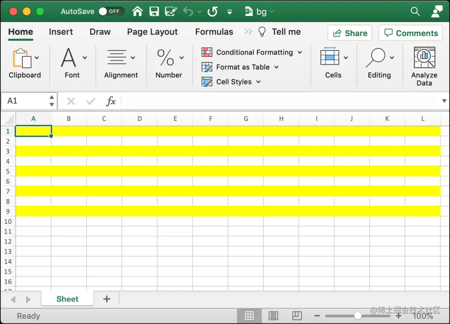Expand the Editing group dropdown arrow
Screen dimensions: 450x324
click(392, 58)
